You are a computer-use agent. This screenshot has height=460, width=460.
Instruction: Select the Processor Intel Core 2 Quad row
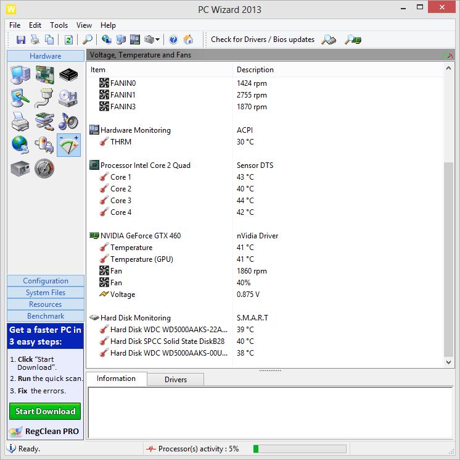(265, 165)
